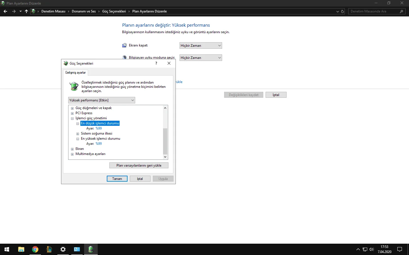
Task: Click İptal button in Plan Ayarlarını Düzenle window
Action: [276, 95]
